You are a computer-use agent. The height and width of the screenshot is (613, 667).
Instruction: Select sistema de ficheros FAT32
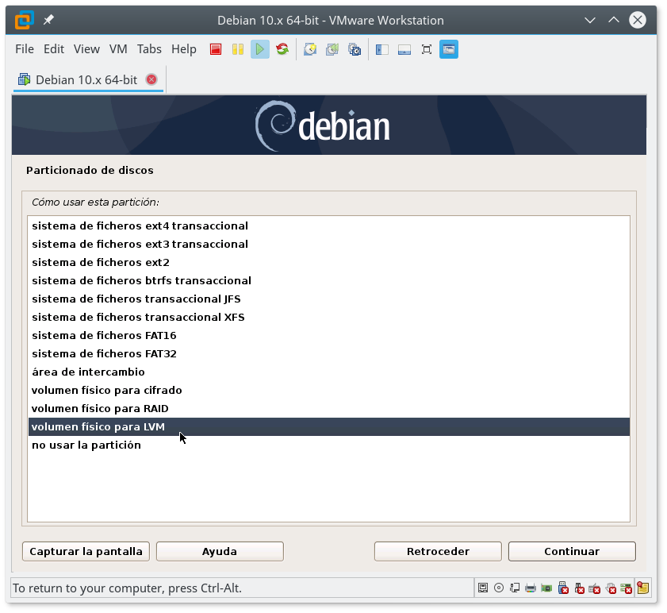329,354
